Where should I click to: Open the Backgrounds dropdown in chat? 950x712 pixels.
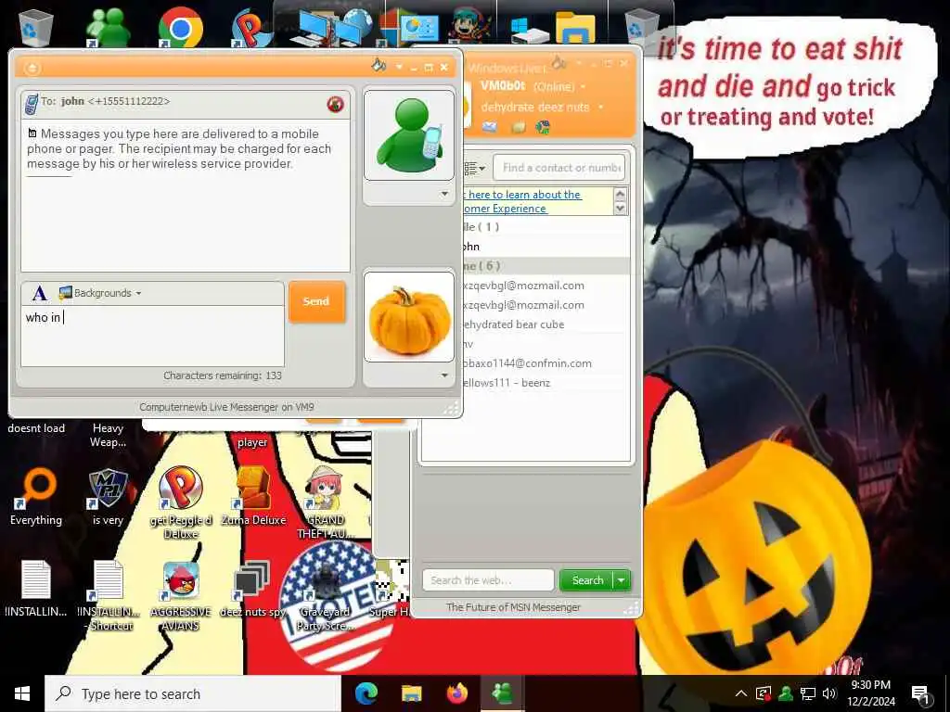coord(100,293)
